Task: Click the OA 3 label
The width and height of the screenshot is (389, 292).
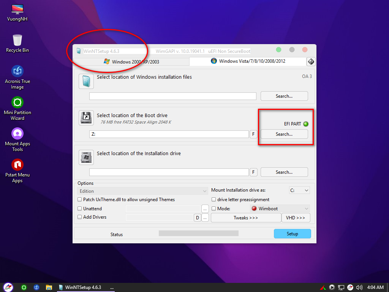Action: (x=307, y=76)
